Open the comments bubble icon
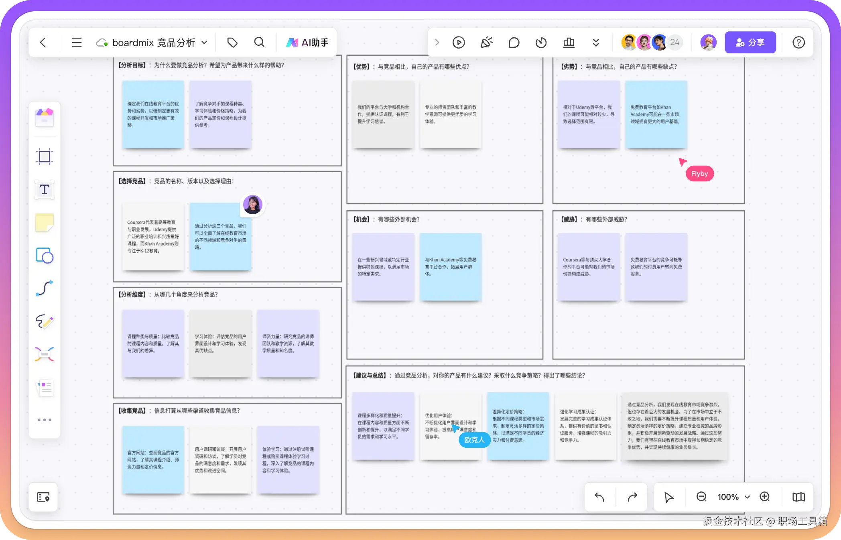Viewport: 841px width, 540px height. (x=514, y=43)
